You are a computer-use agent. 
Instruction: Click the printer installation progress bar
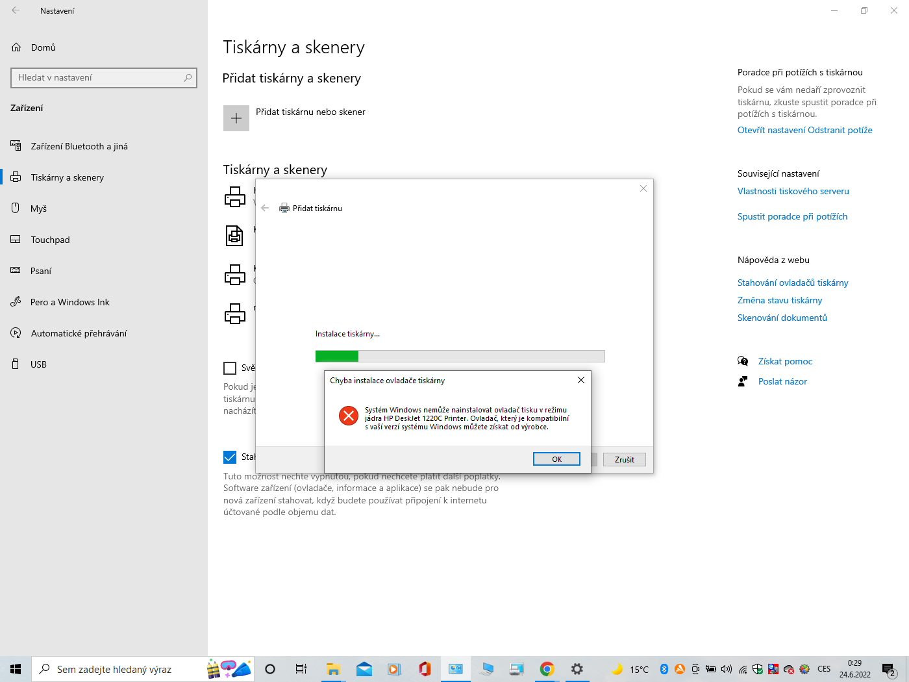tap(460, 356)
